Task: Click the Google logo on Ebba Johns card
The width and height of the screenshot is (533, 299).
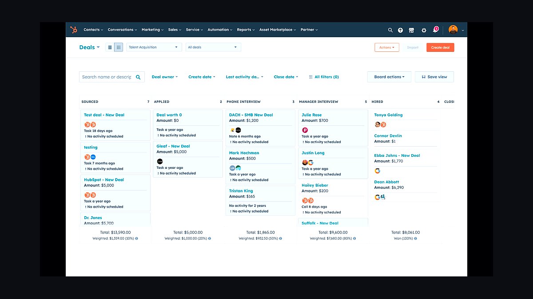Action: [x=378, y=171]
